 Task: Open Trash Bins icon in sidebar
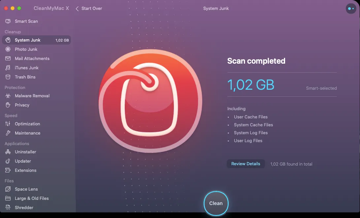8,77
